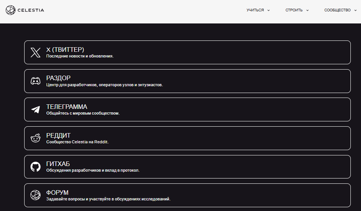
Task: Go to home via CELESTIA wordmark
Action: click(x=31, y=10)
